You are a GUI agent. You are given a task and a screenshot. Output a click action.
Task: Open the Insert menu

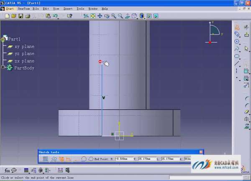pyautogui.click(x=68, y=8)
